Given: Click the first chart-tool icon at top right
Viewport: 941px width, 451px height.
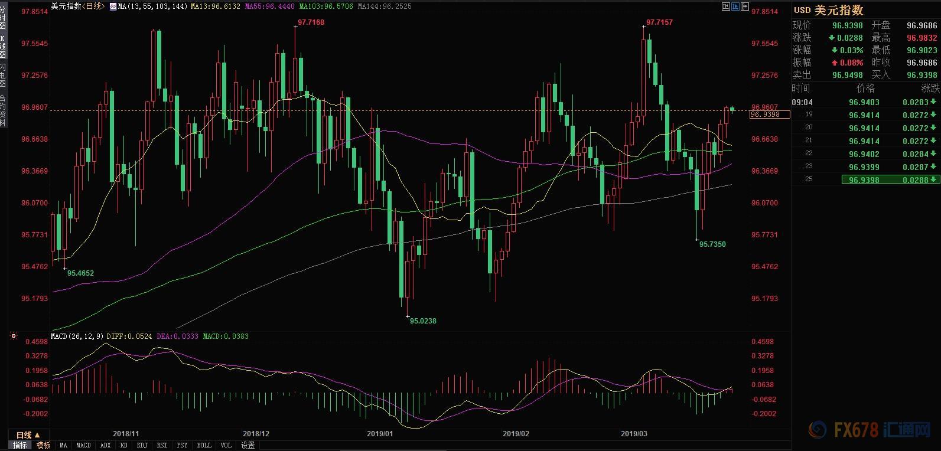Looking at the screenshot, I should pos(726,6).
